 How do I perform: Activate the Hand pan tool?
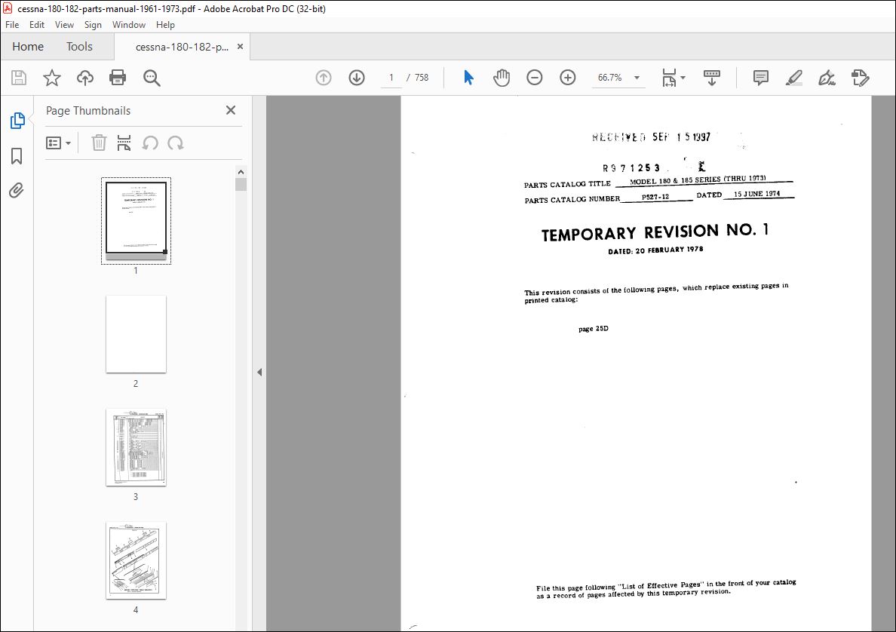(501, 78)
